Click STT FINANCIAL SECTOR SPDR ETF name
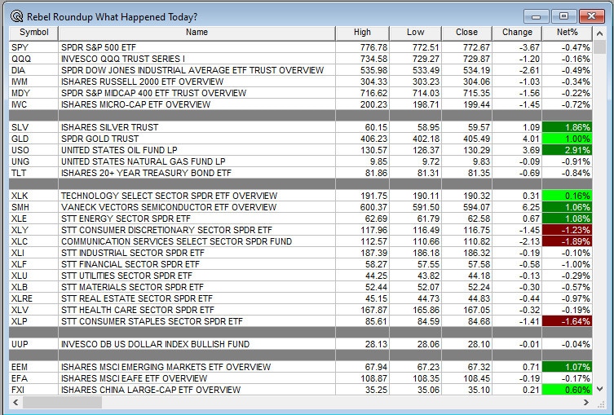This screenshot has height=415, width=614. (x=197, y=264)
